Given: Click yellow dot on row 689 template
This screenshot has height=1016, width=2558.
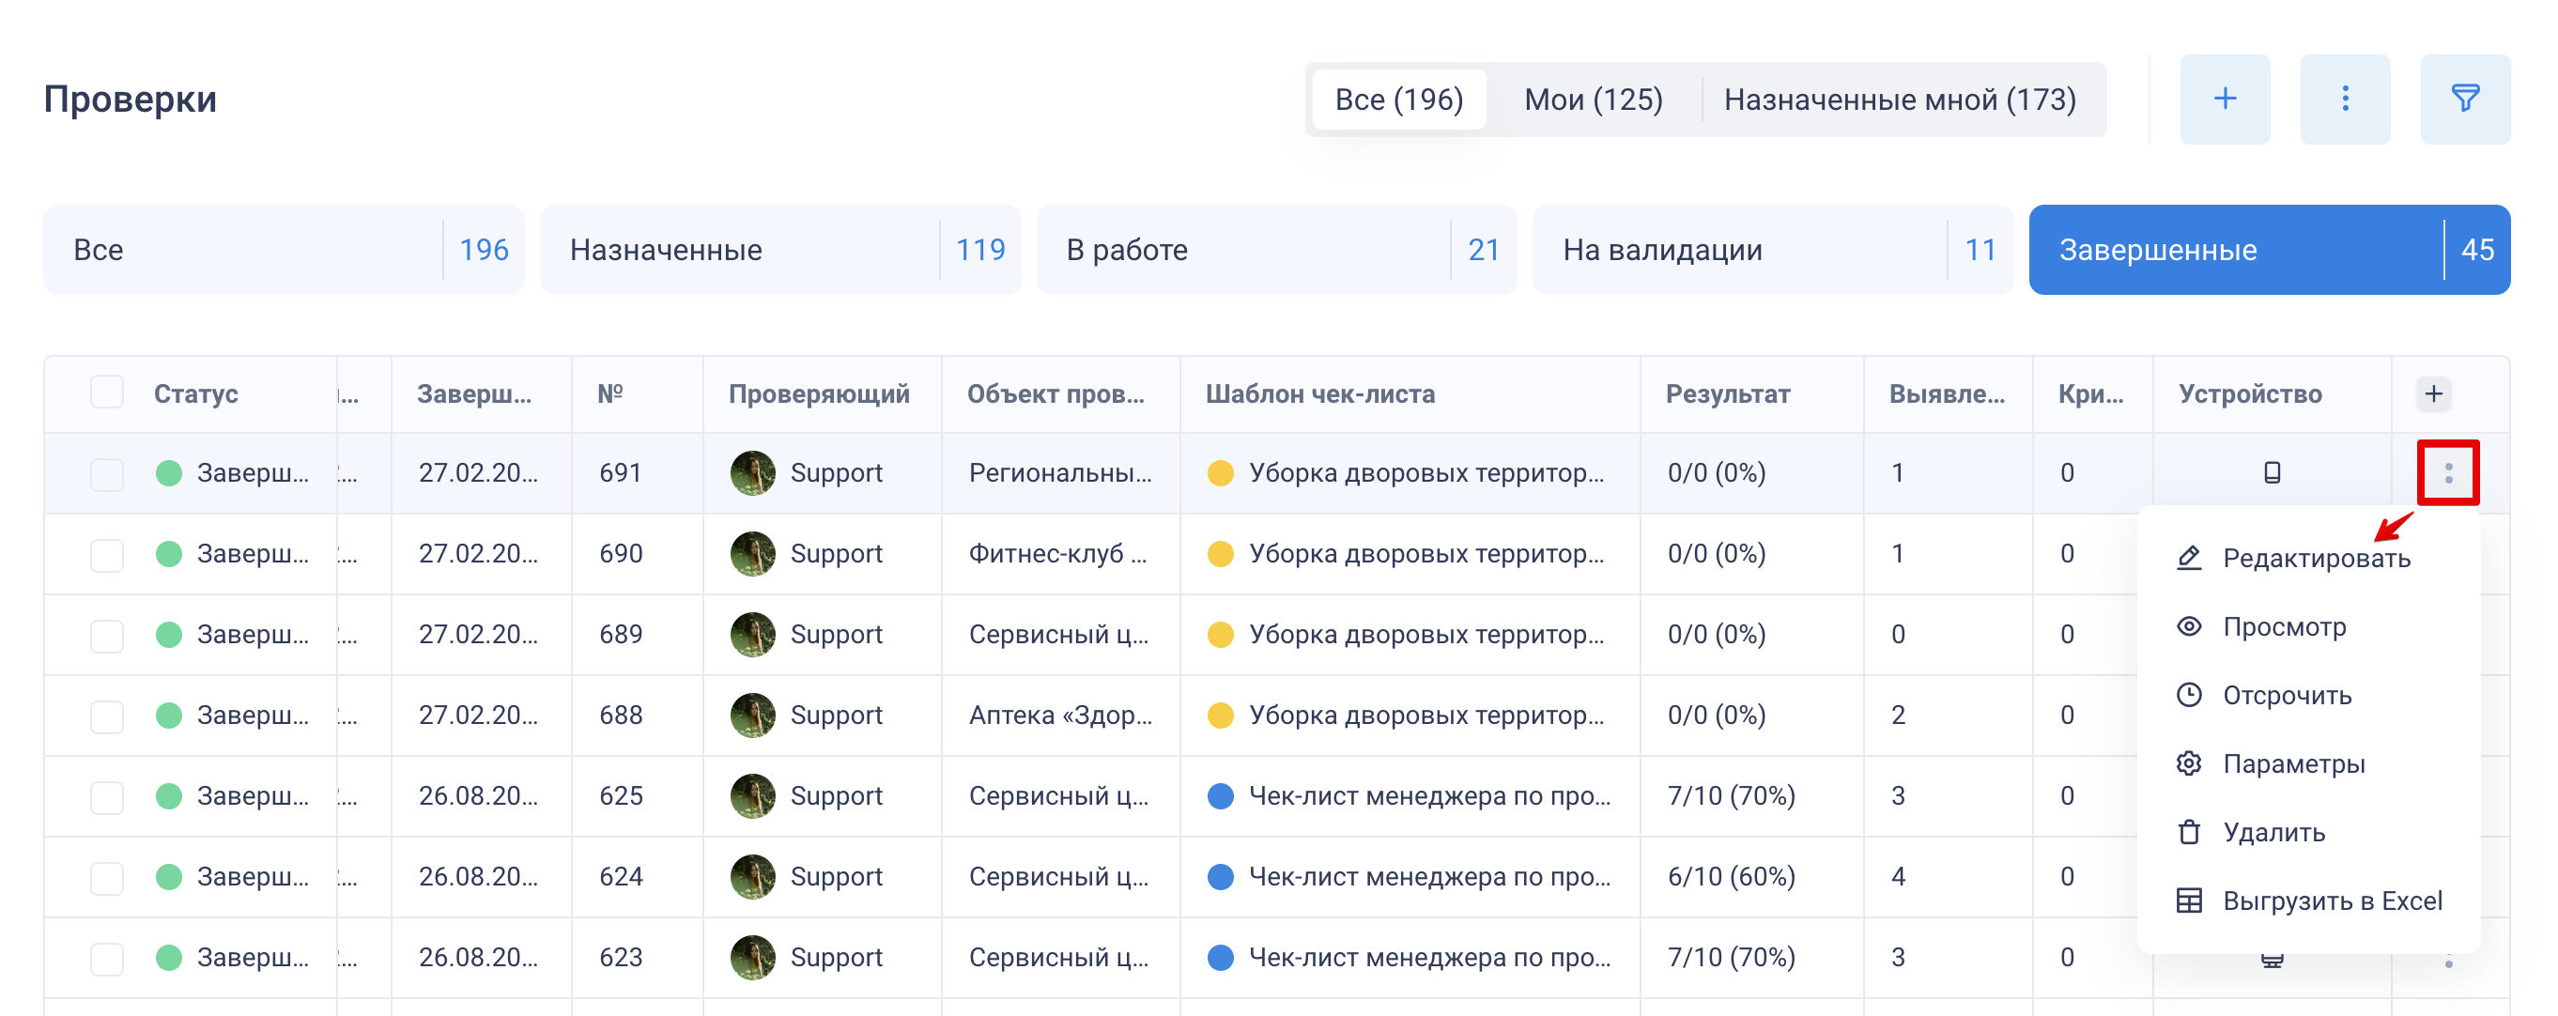Looking at the screenshot, I should (x=1221, y=635).
